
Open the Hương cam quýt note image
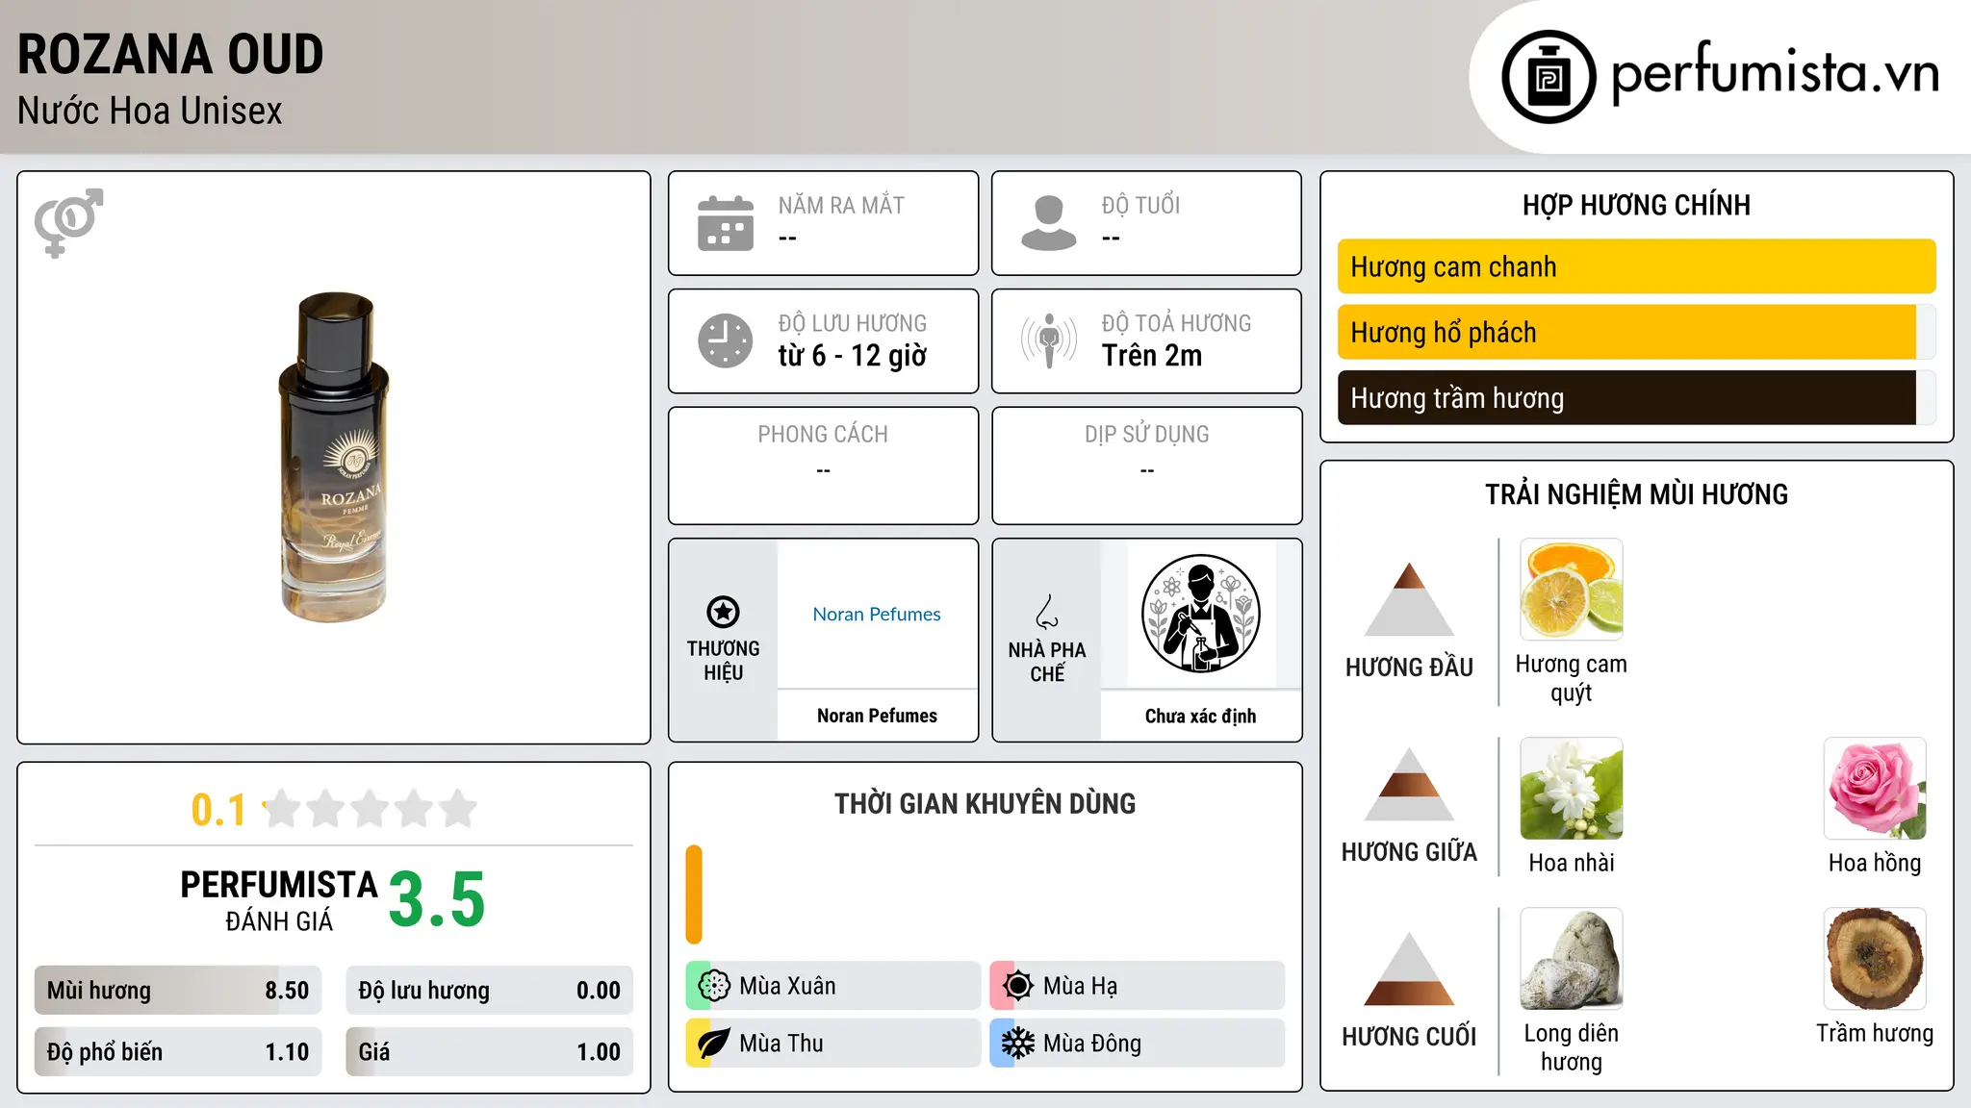click(x=1572, y=590)
